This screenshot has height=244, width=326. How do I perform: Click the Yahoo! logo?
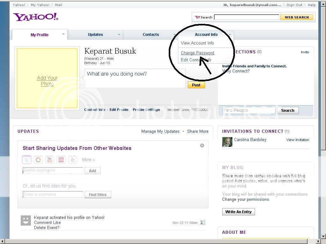35,17
